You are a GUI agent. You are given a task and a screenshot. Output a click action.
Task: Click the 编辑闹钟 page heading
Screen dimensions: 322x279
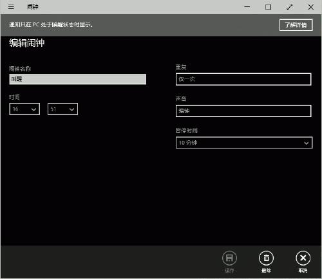click(x=27, y=43)
